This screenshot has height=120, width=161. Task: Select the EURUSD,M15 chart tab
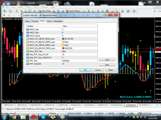36,105
